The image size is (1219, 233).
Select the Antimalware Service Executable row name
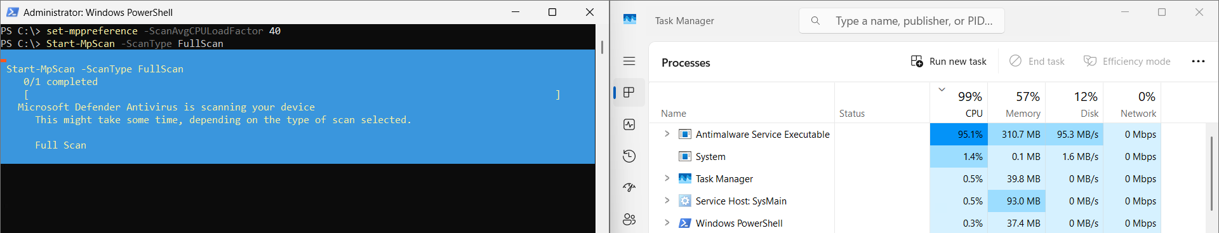(x=763, y=135)
